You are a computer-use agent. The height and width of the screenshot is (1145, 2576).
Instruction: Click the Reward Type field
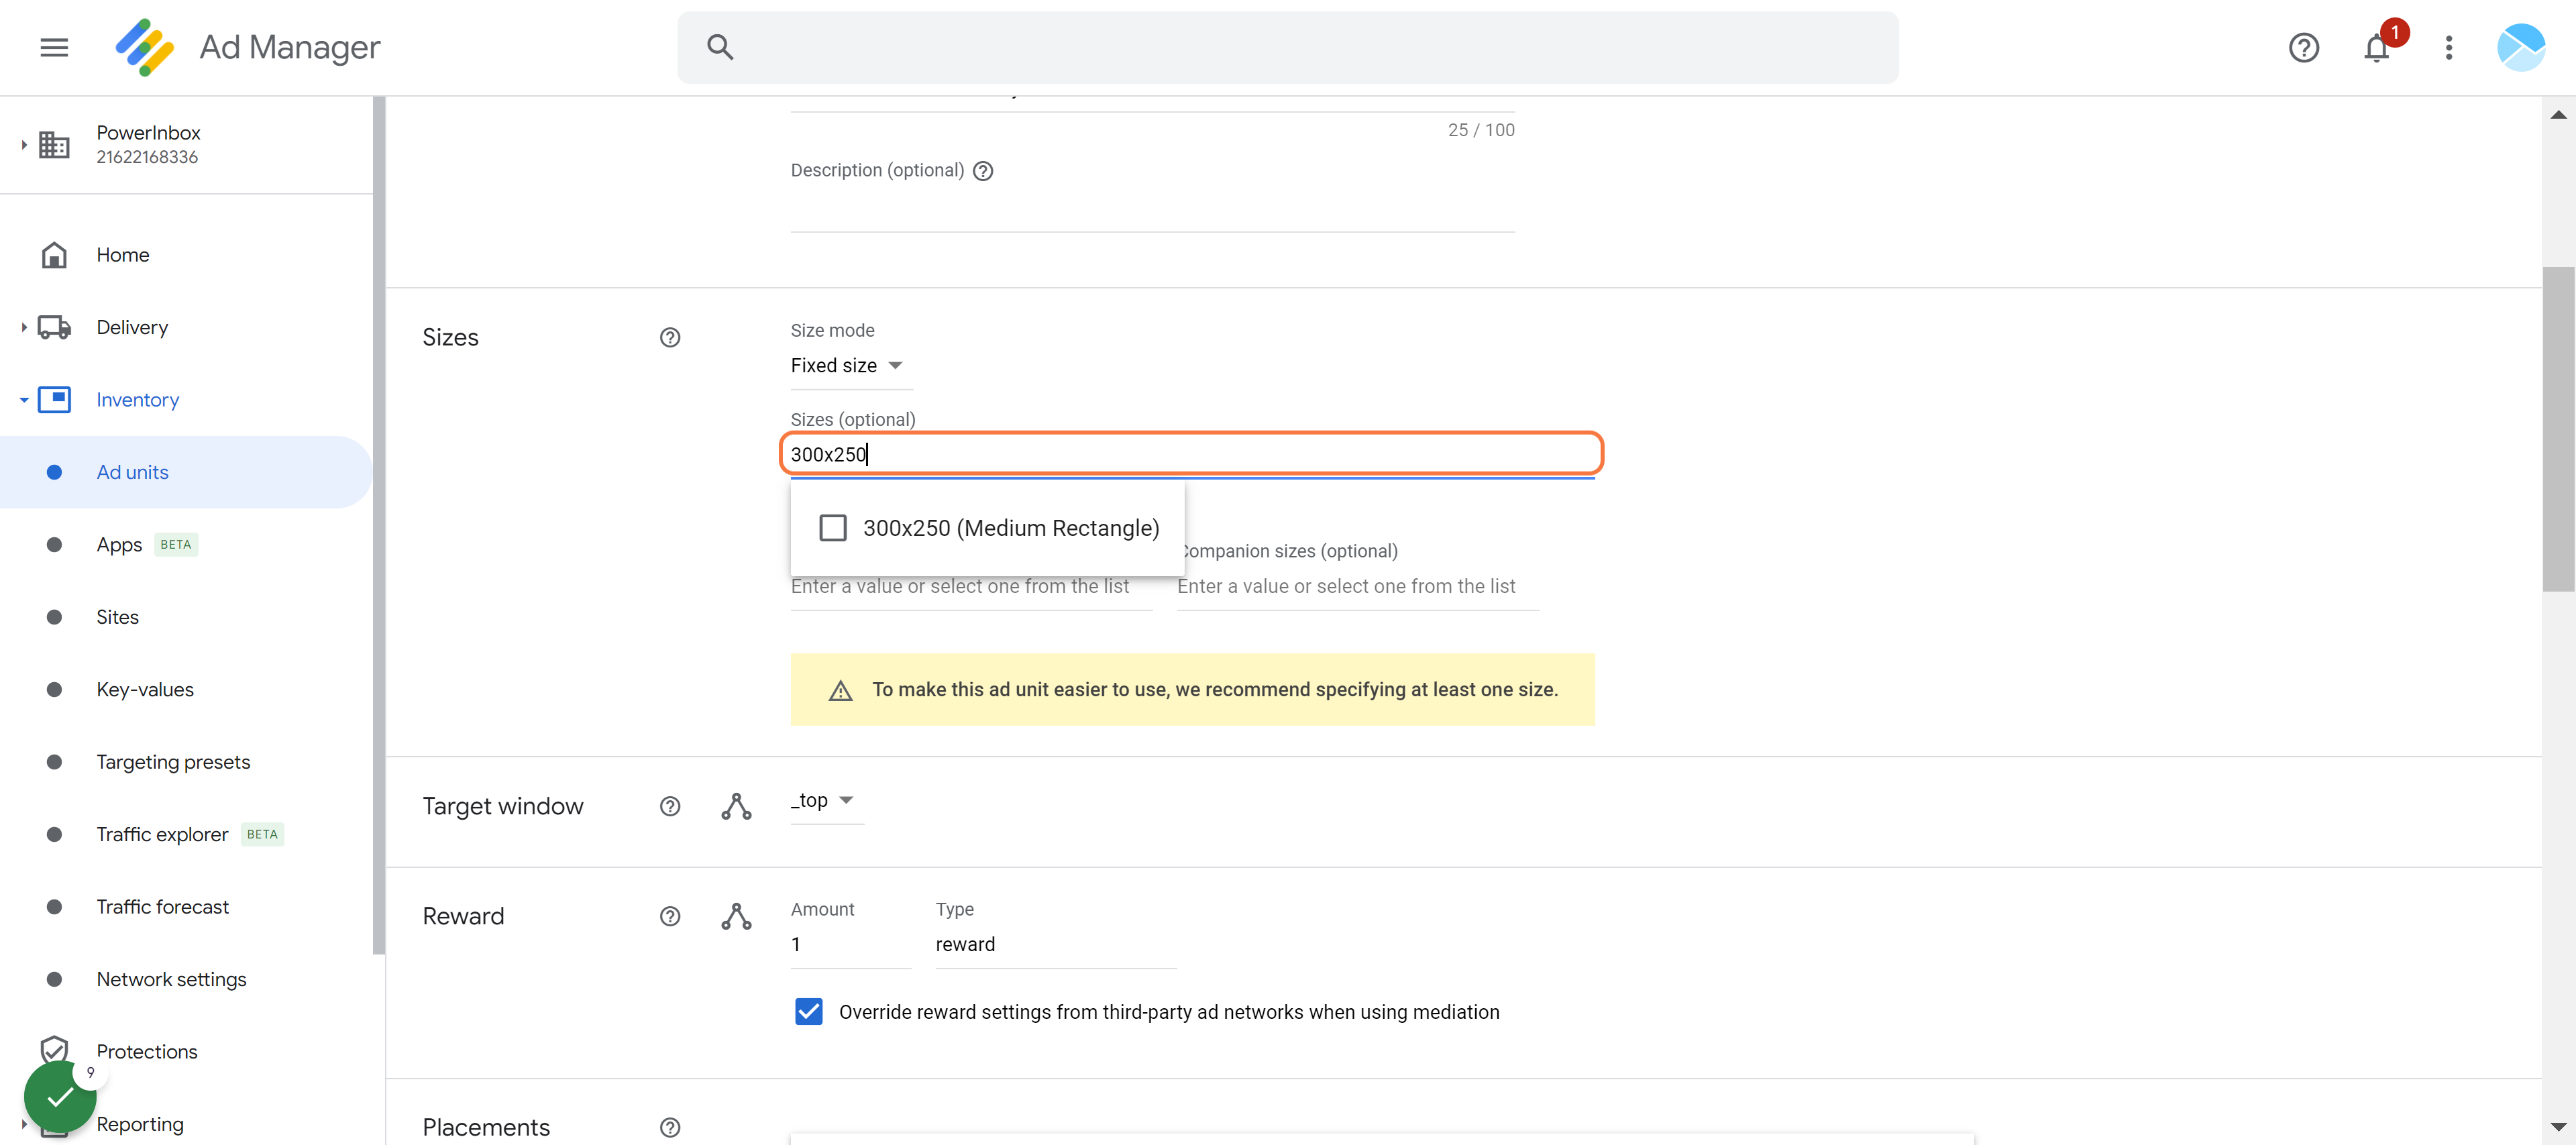tap(1055, 945)
